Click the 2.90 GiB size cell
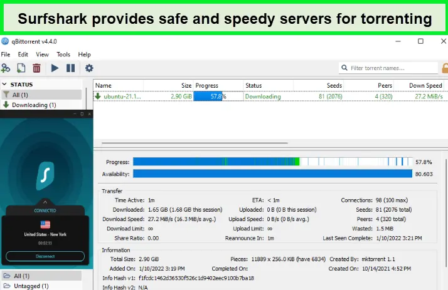 pos(181,96)
